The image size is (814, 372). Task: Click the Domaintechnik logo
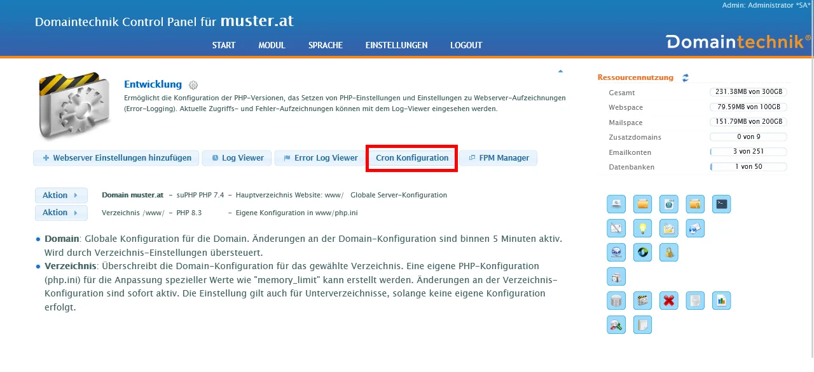click(735, 42)
